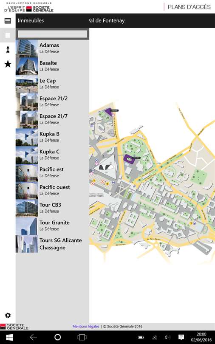This screenshot has width=215, height=344.
Task: Select Espace 21/2 building row
Action: point(52,102)
